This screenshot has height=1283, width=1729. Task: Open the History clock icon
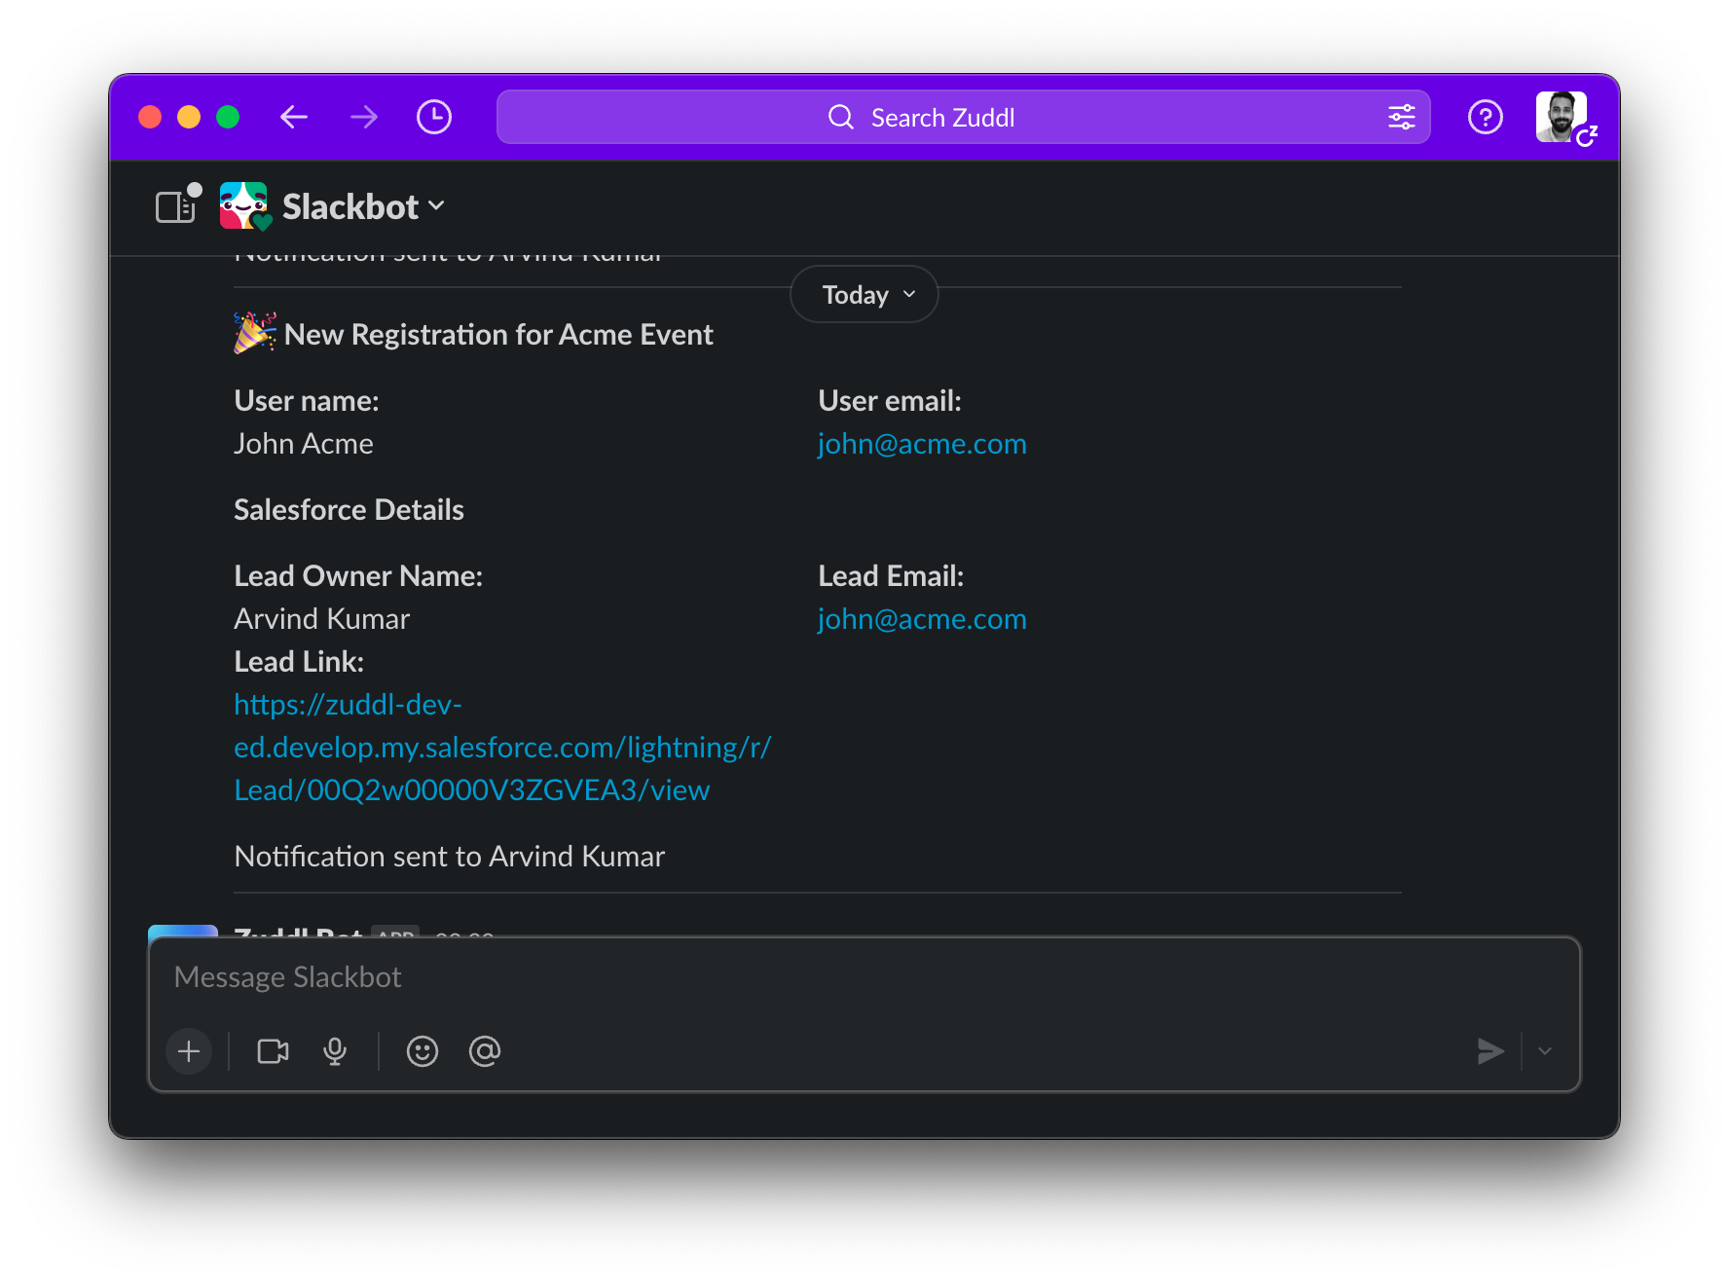[x=434, y=118]
